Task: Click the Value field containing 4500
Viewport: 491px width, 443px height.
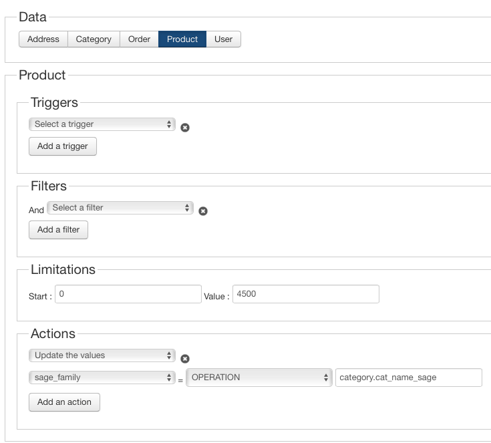Action: [x=305, y=294]
